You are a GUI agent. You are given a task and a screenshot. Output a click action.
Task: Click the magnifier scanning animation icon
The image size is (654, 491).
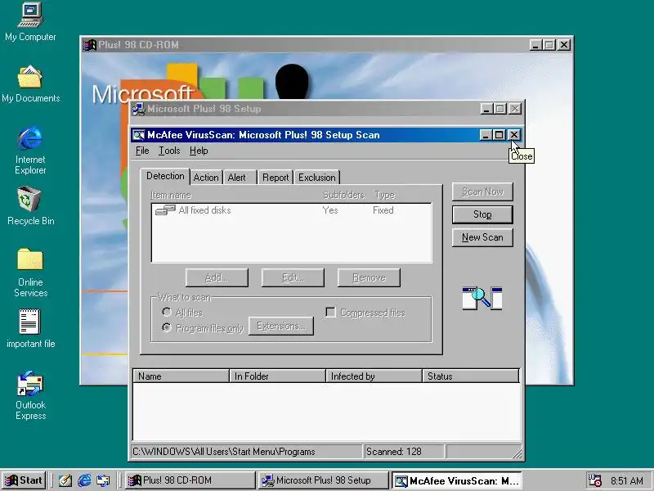coord(482,298)
